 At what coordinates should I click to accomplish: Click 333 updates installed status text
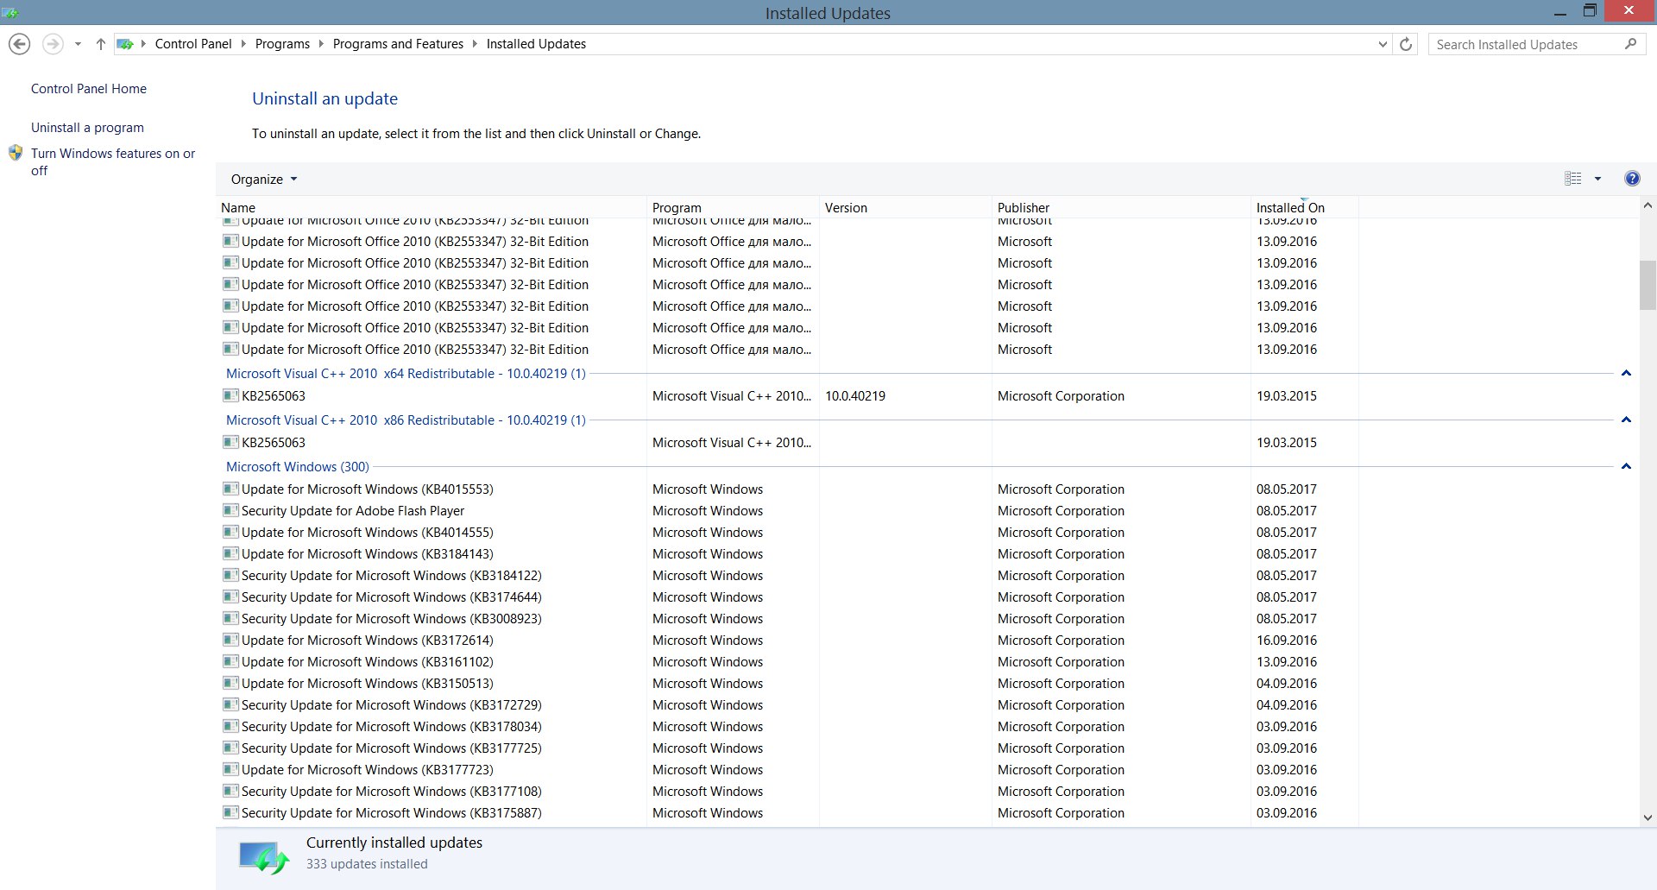367,864
